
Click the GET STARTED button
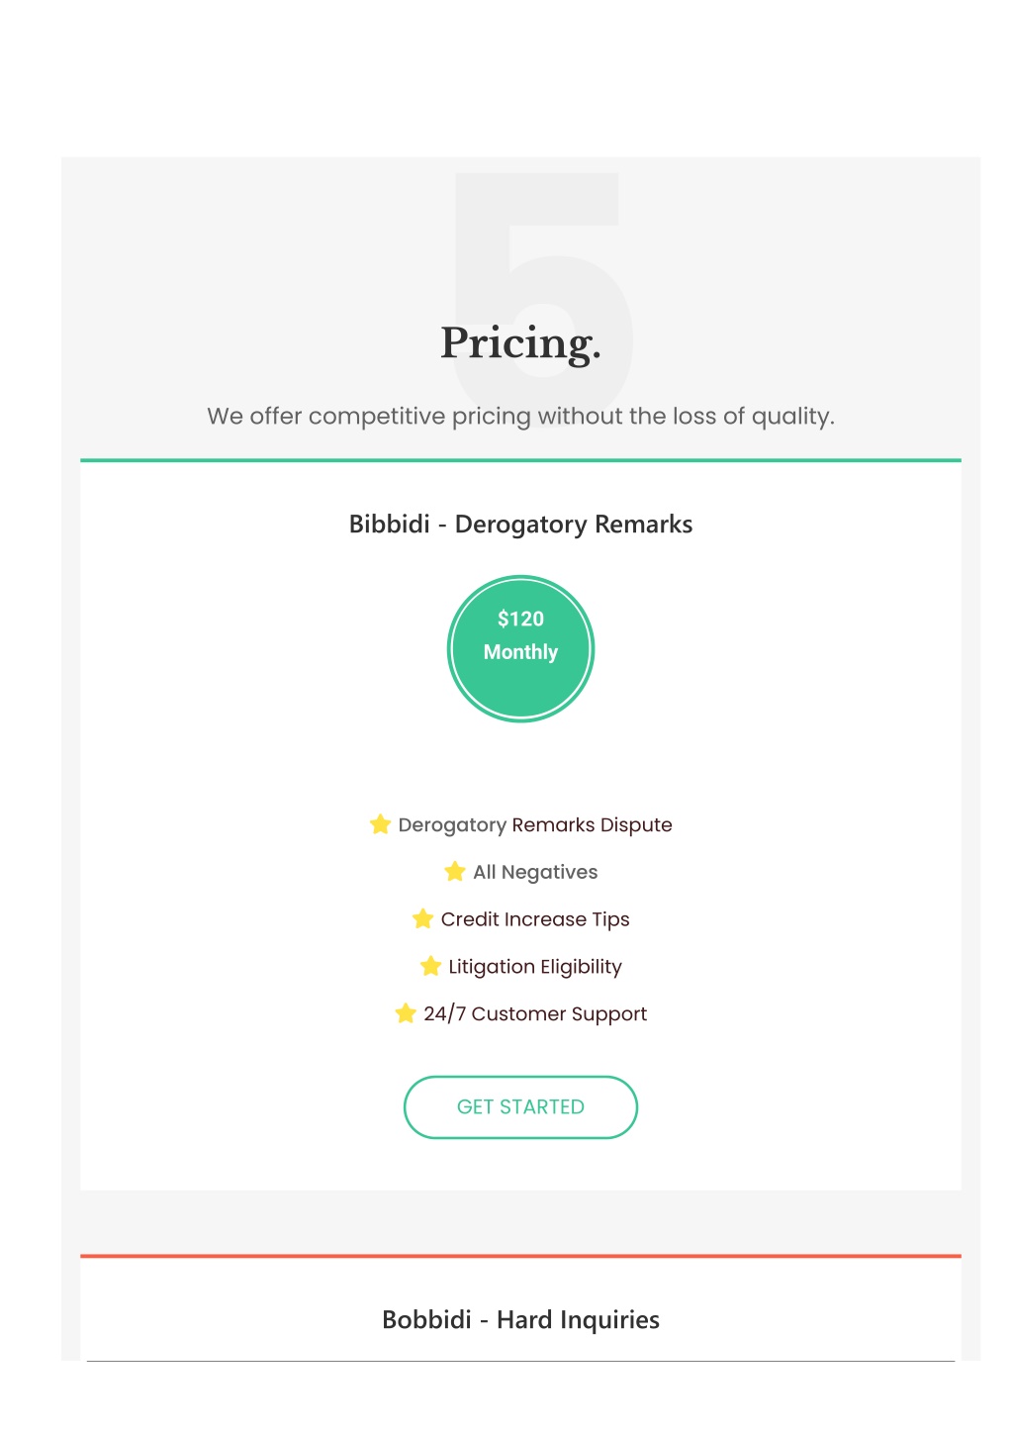(520, 1106)
